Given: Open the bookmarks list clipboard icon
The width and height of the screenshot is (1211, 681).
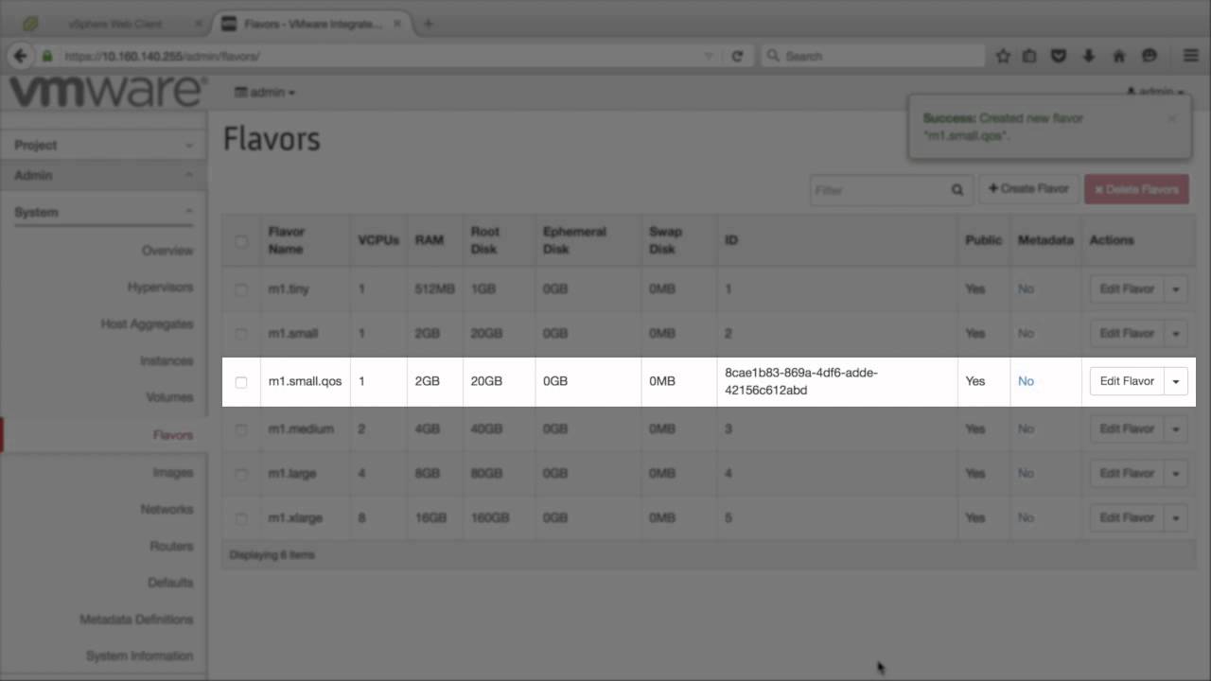Looking at the screenshot, I should pyautogui.click(x=1029, y=56).
